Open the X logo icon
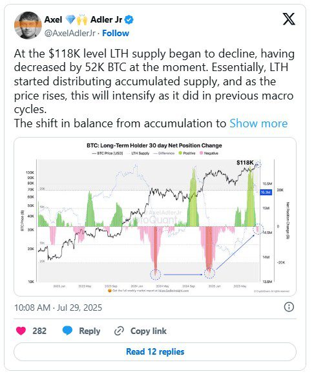This screenshot has height=376, width=314. 289,19
